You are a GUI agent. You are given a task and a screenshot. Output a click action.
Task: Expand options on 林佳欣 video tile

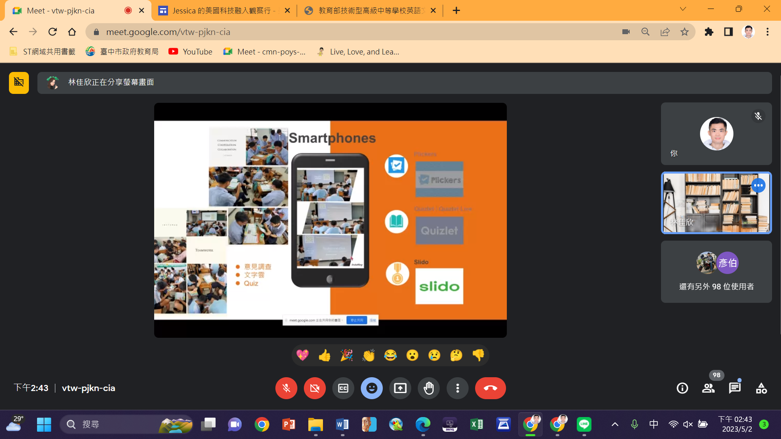(758, 185)
